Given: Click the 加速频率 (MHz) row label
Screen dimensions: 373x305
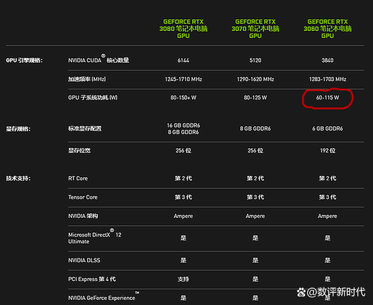Looking at the screenshot, I should [90, 79].
